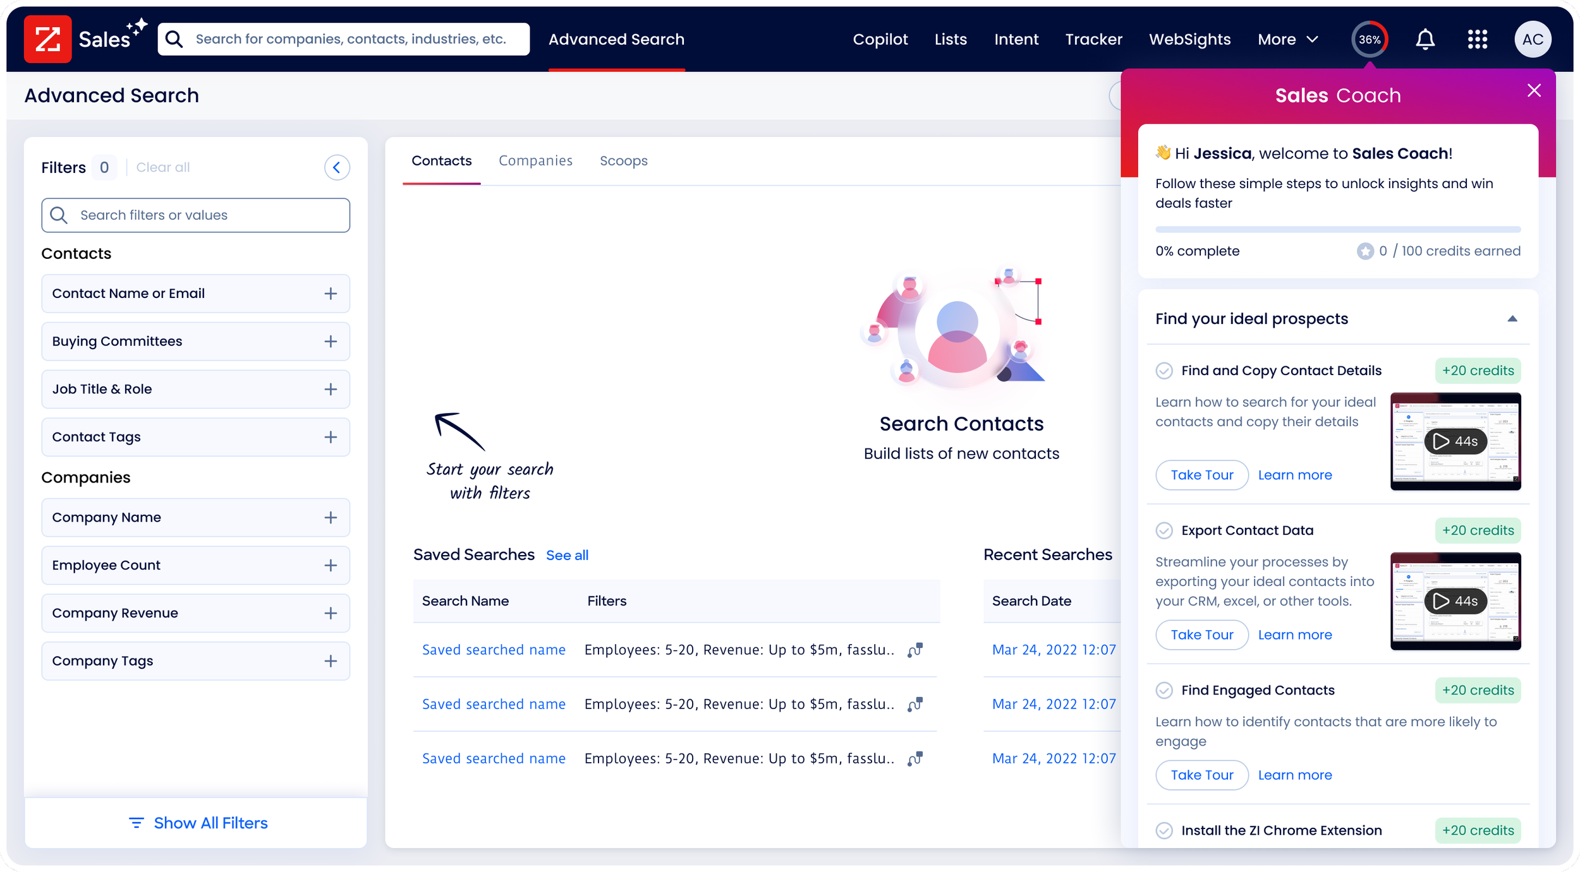Check off Find and Copy Contact Details

[1164, 371]
